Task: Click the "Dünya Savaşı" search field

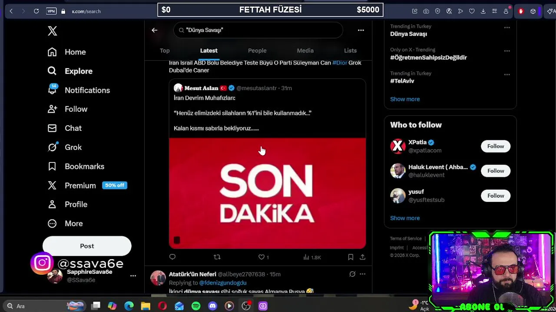Action: click(x=258, y=30)
